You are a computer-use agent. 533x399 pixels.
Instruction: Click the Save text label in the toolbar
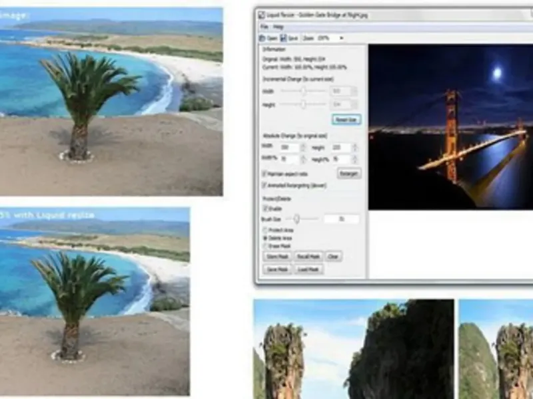pyautogui.click(x=292, y=39)
